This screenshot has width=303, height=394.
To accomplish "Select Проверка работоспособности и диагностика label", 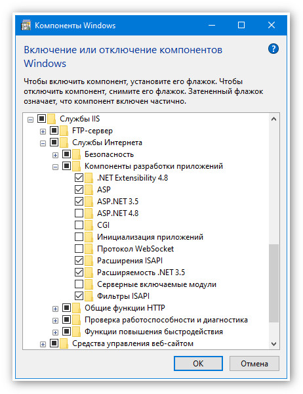I will pyautogui.click(x=166, y=320).
